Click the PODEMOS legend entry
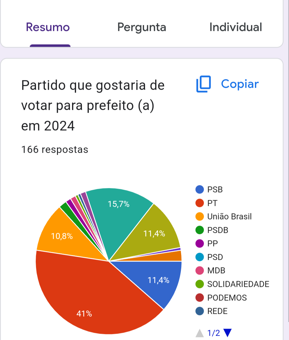Image resolution: width=289 pixels, height=340 pixels. coord(221,297)
